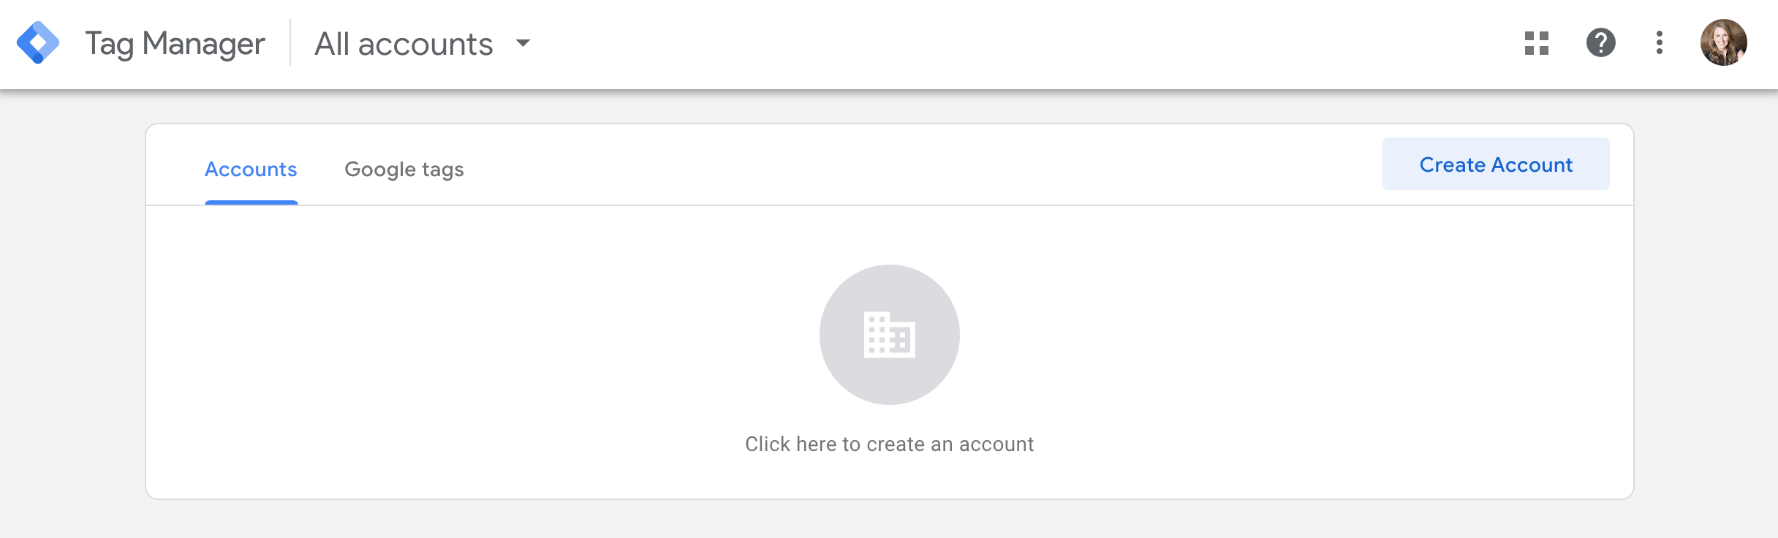Switch to the Accounts tab
The height and width of the screenshot is (538, 1778).
coord(251,170)
